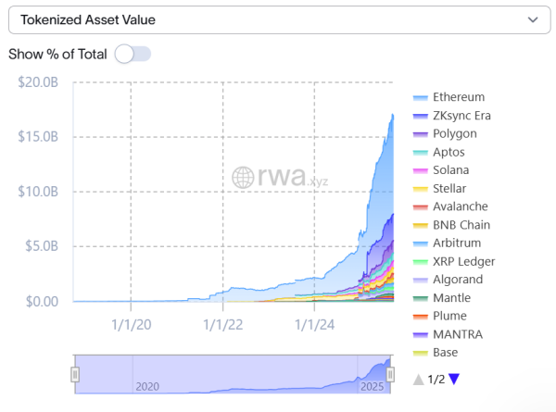Click the XRP Ledger legend marker
The height and width of the screenshot is (412, 556).
[x=420, y=262]
